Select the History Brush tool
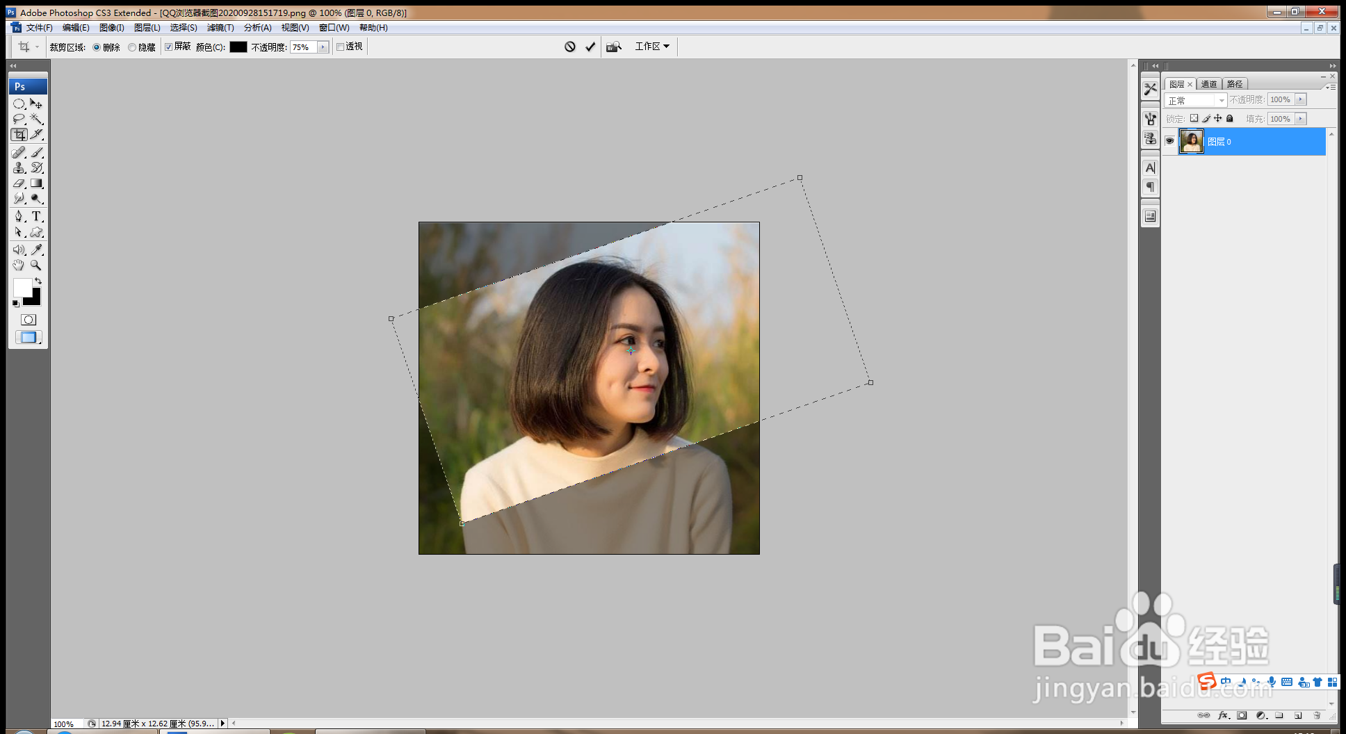 [36, 168]
